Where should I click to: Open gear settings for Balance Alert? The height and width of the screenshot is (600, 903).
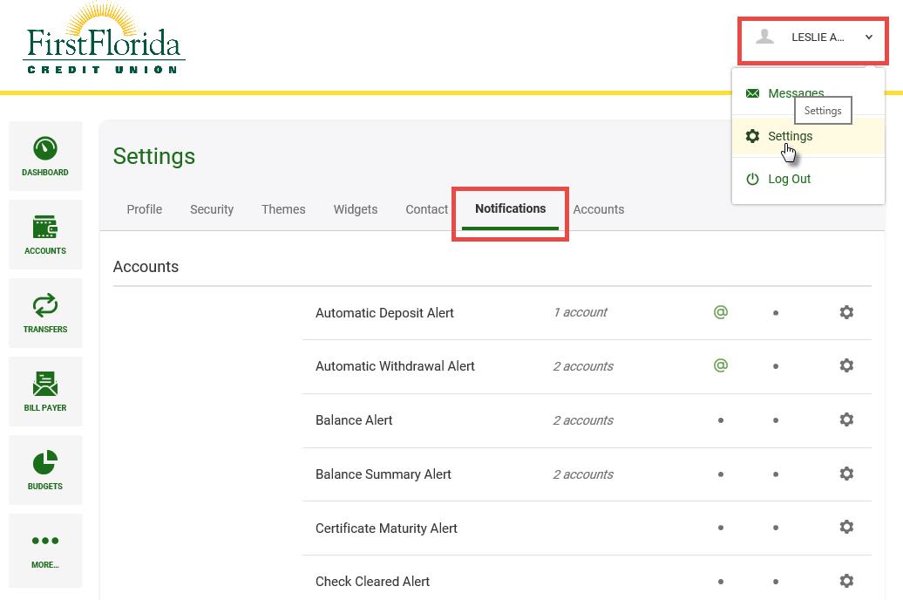click(x=845, y=419)
